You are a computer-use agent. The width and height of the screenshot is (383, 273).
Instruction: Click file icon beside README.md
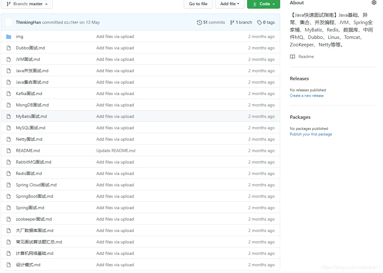click(9, 151)
